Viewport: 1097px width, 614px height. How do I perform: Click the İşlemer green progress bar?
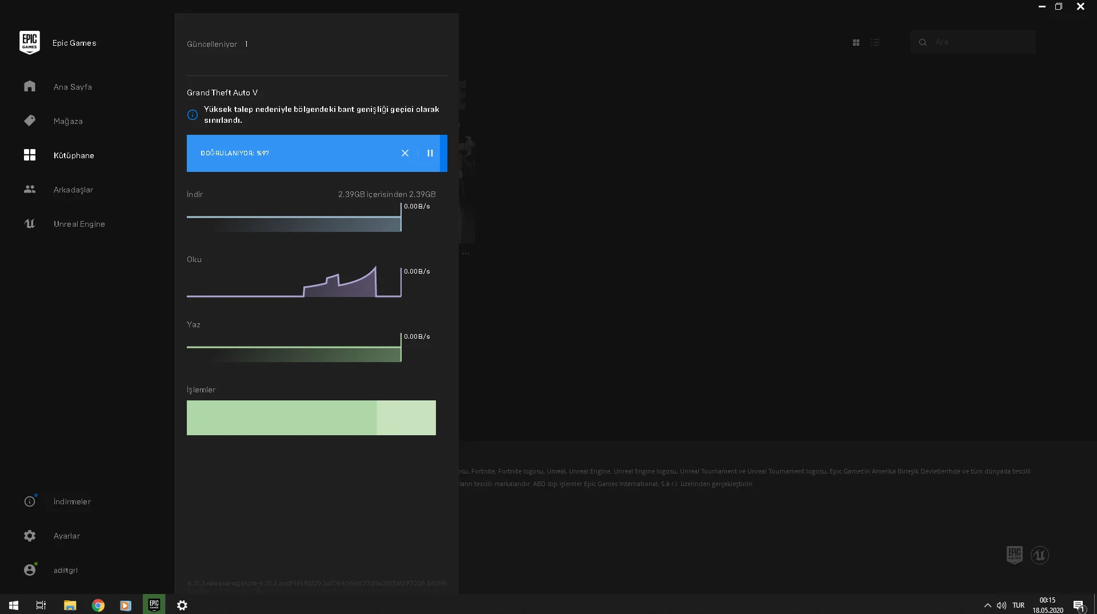[311, 418]
